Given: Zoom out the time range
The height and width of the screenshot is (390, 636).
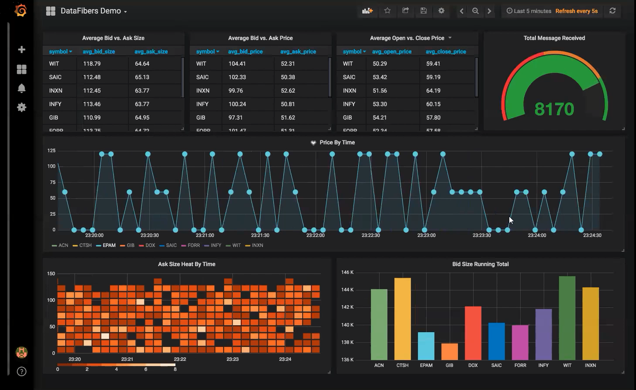Looking at the screenshot, I should pos(475,11).
